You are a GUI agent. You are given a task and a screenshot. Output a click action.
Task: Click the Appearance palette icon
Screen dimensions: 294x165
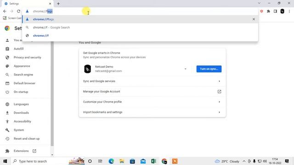[x=7, y=66]
